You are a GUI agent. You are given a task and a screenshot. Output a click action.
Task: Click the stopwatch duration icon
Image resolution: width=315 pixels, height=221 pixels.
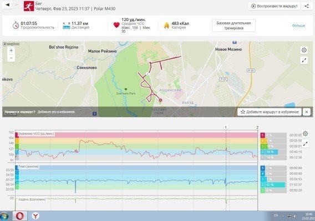click(16, 25)
